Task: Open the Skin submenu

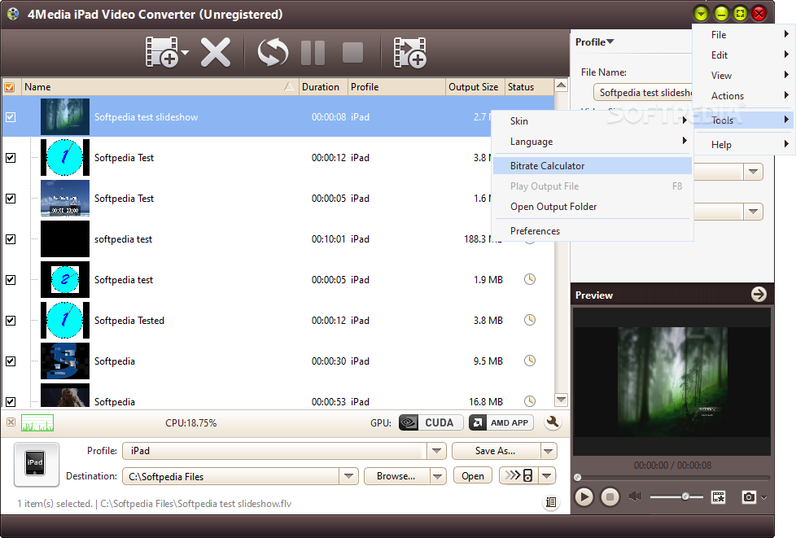Action: pyautogui.click(x=593, y=120)
